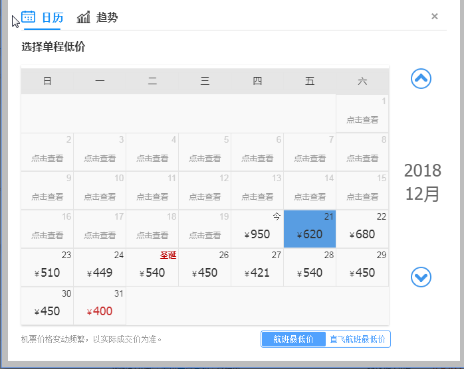This screenshot has width=464, height=369.
Task: Select December 27 fare ¥421
Action: pyautogui.click(x=257, y=267)
